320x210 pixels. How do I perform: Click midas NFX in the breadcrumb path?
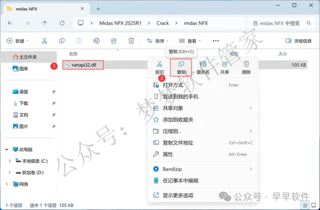pos(195,23)
